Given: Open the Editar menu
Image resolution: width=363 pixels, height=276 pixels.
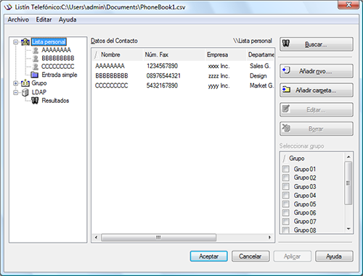Looking at the screenshot, I should coord(44,20).
